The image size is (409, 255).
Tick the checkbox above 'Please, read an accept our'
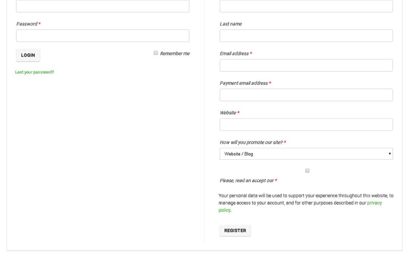point(307,171)
